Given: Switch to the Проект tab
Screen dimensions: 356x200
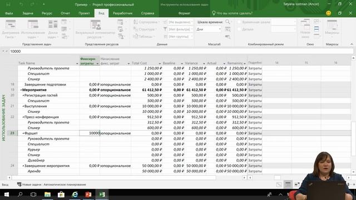Looking at the screenshot, I should [x=84, y=13].
